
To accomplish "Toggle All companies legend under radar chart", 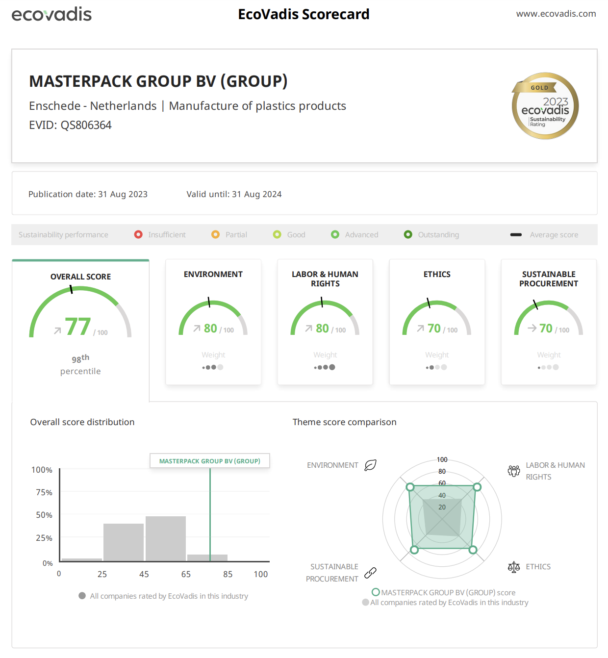I will click(x=444, y=603).
